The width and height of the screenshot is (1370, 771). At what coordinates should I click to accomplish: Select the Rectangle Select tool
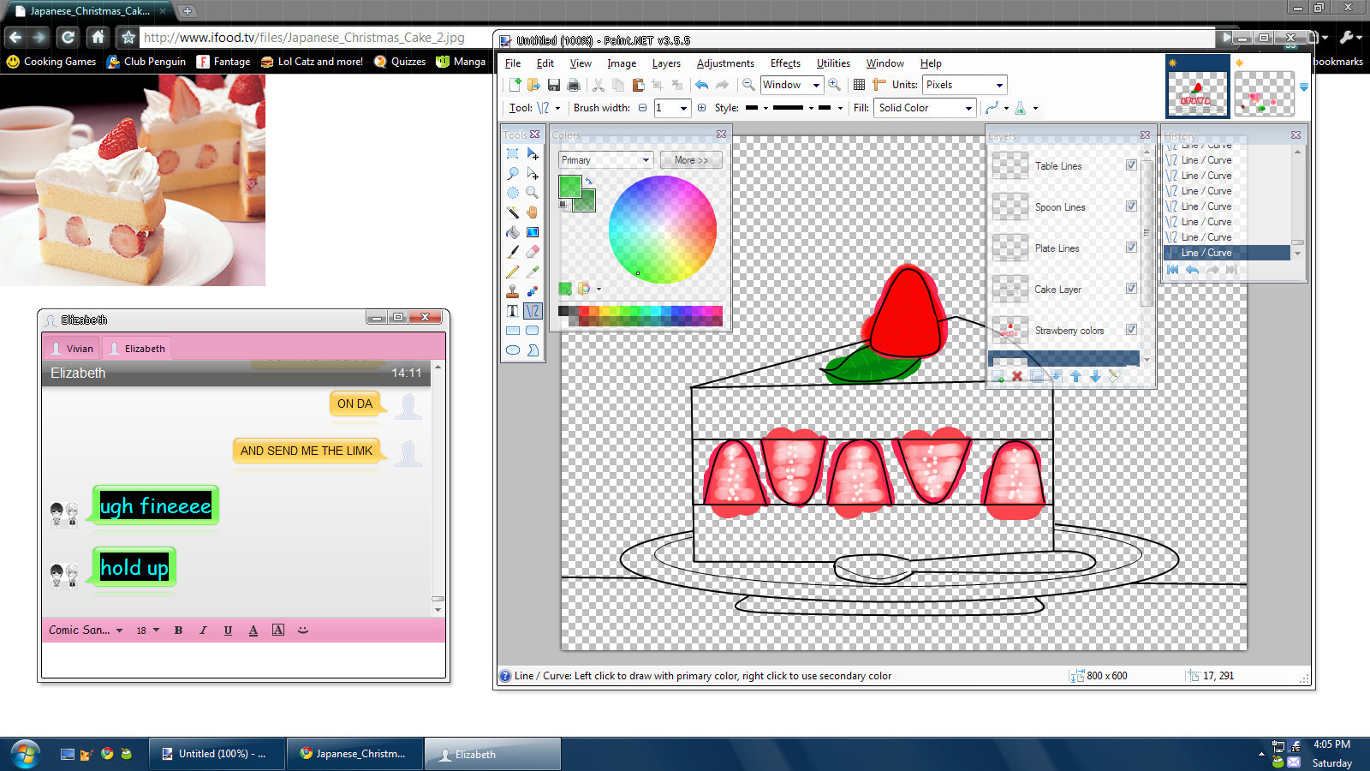pos(513,154)
